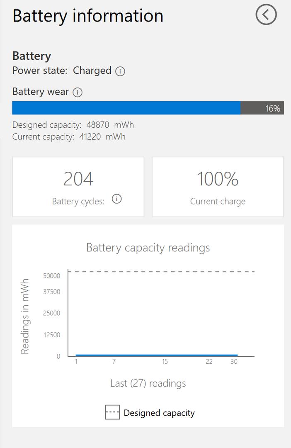Show info for Battery cycles
Screen dimensions: 291x448
tap(117, 199)
